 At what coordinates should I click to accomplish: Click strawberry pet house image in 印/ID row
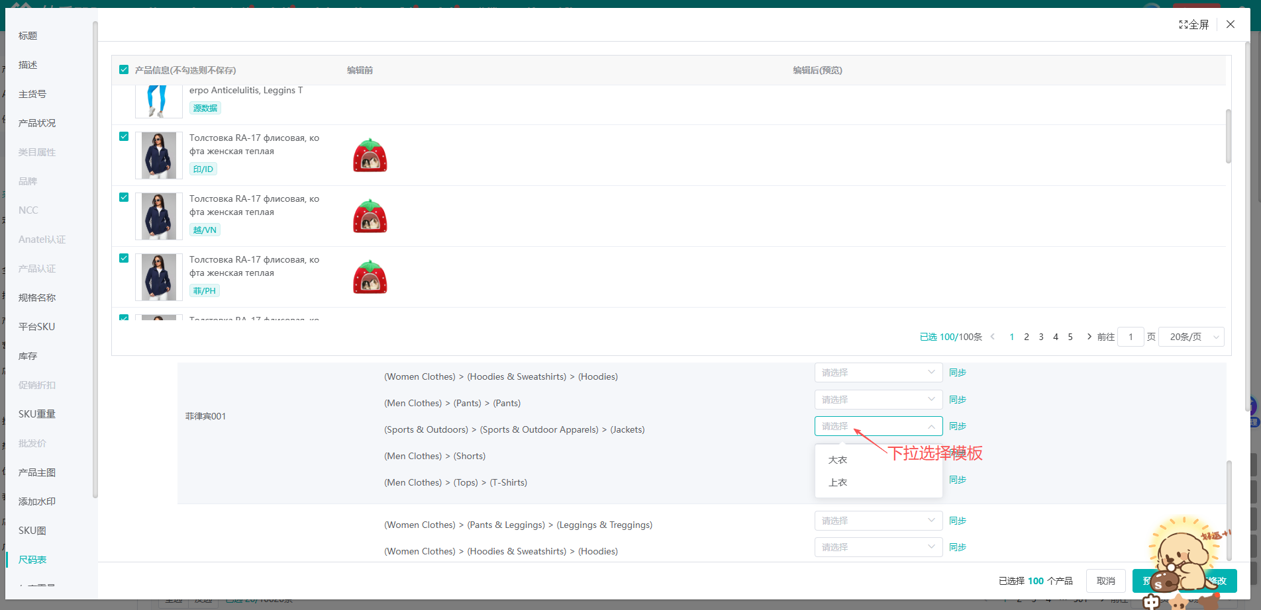click(370, 155)
